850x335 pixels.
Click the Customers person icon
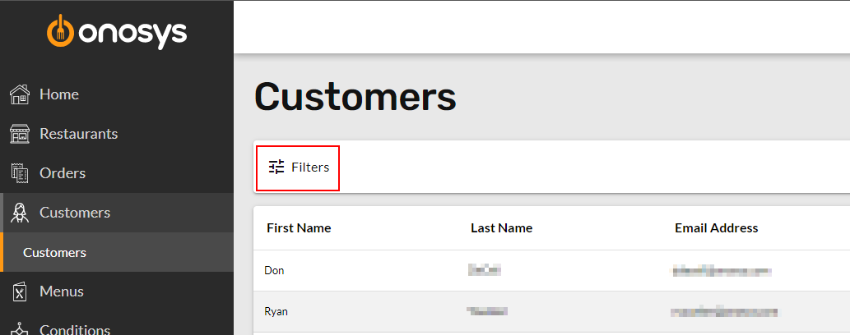coord(20,213)
